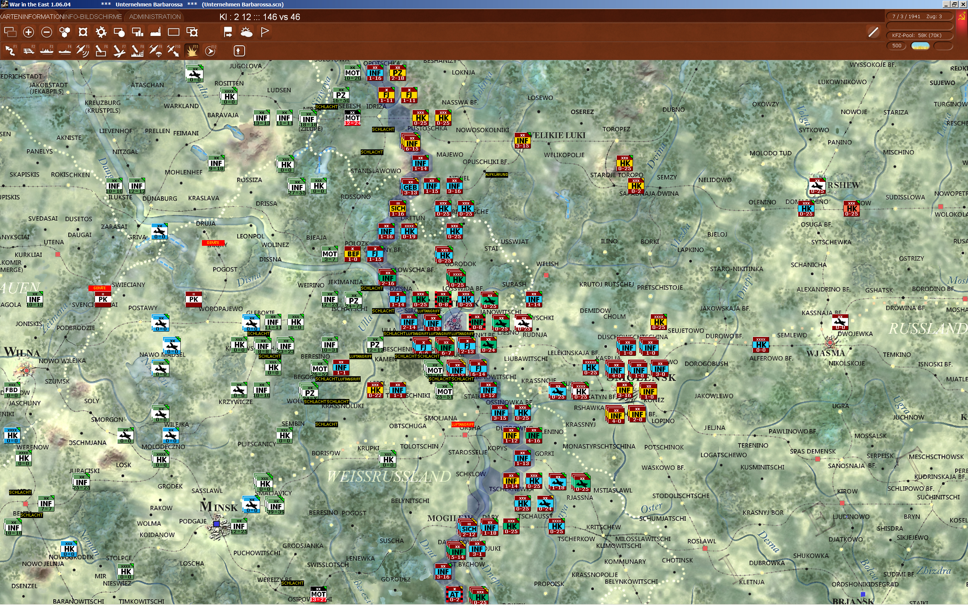Select the F3 naval transport mode
This screenshot has height=605, width=968.
(47, 51)
